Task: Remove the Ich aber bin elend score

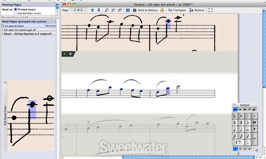Action: pos(50,26)
